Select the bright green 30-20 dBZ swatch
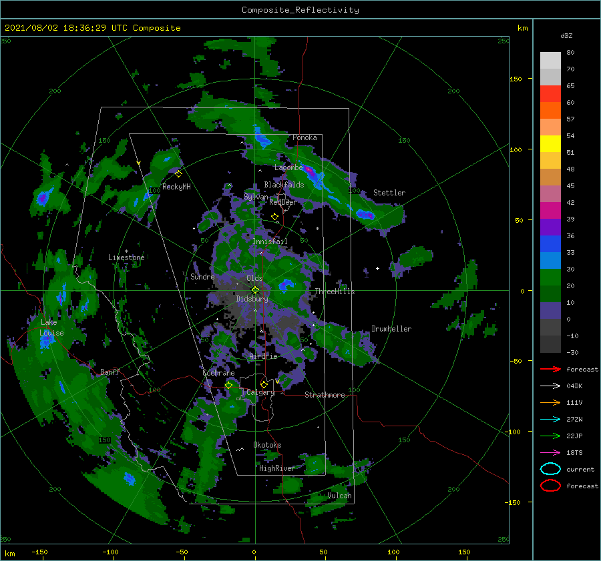This screenshot has height=561, width=601. (x=550, y=277)
